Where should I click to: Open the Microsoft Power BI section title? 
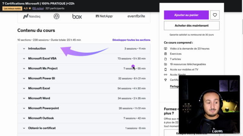coord(41,78)
